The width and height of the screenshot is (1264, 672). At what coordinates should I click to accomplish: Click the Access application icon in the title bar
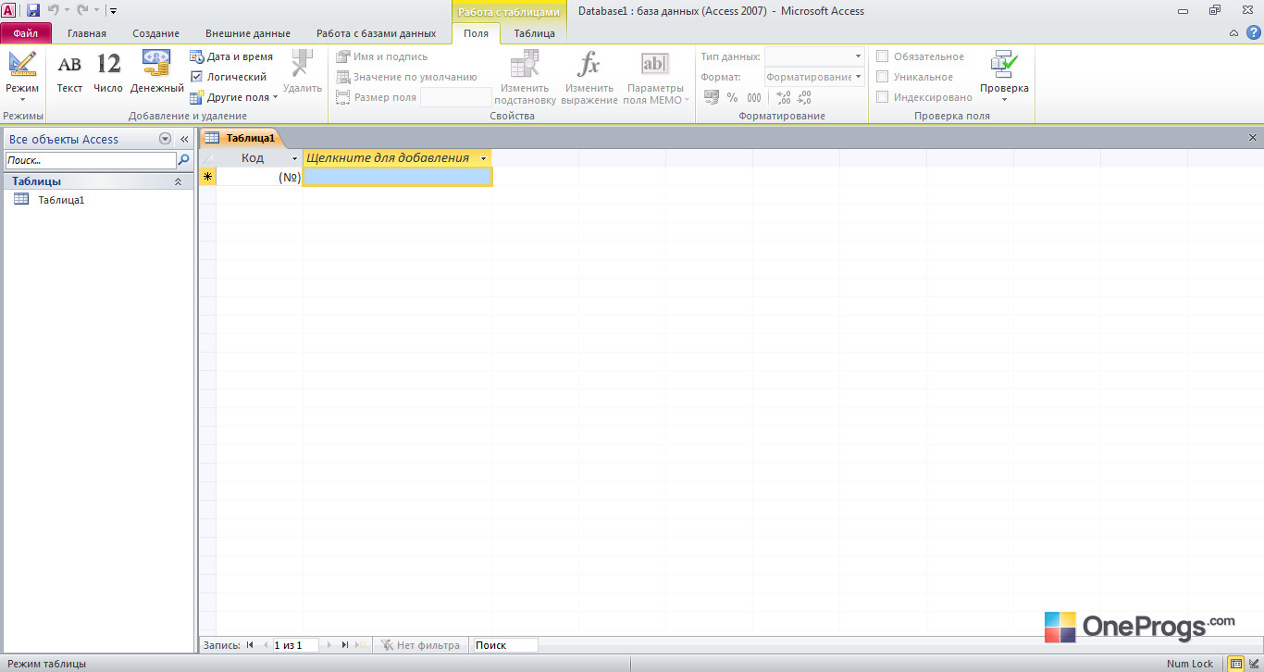[8, 10]
